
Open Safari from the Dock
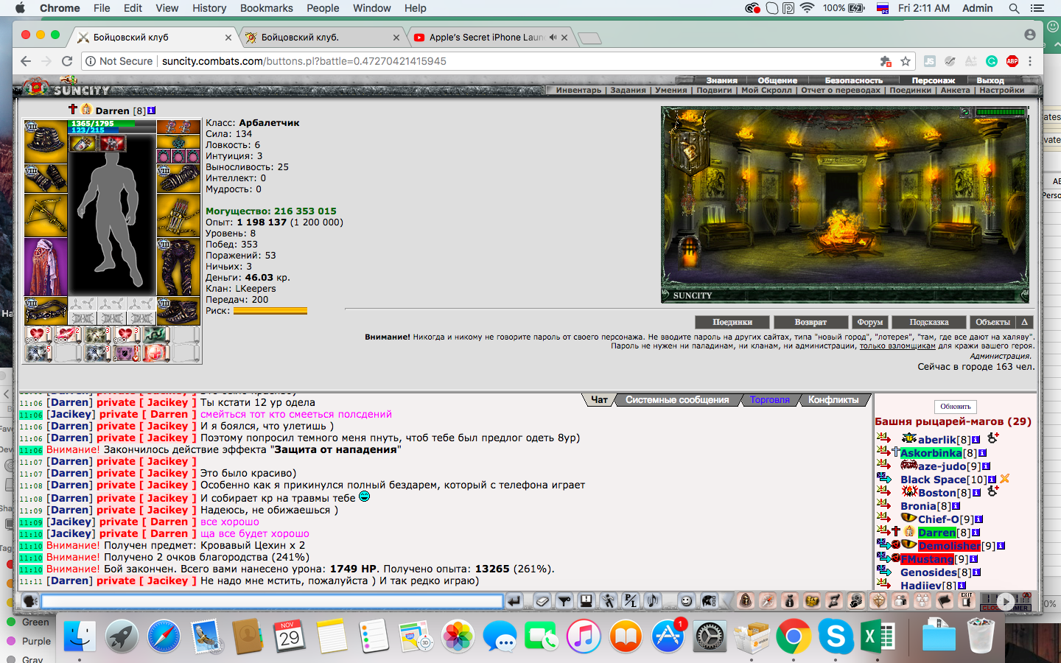164,636
